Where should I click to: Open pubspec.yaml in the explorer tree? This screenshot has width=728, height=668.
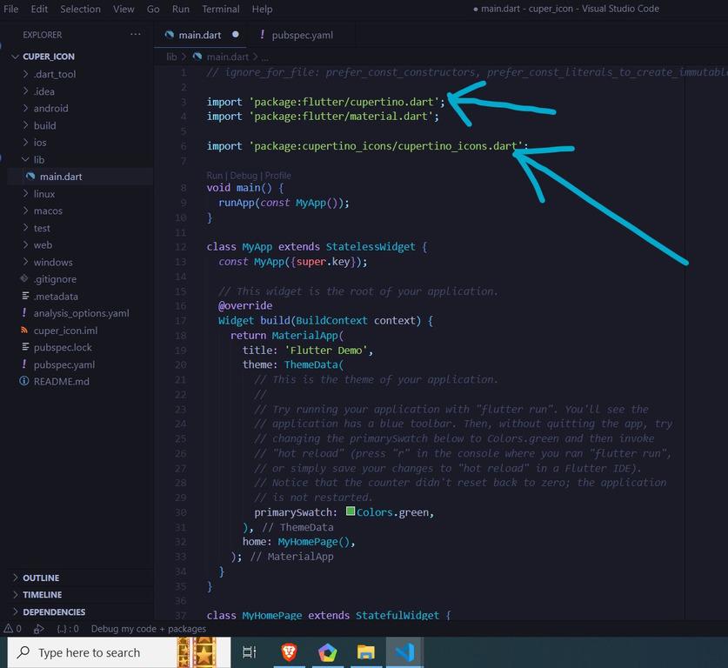pyautogui.click(x=64, y=364)
